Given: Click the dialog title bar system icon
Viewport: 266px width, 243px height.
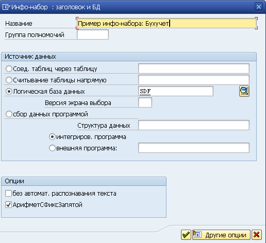Looking at the screenshot, I should pos(6,7).
